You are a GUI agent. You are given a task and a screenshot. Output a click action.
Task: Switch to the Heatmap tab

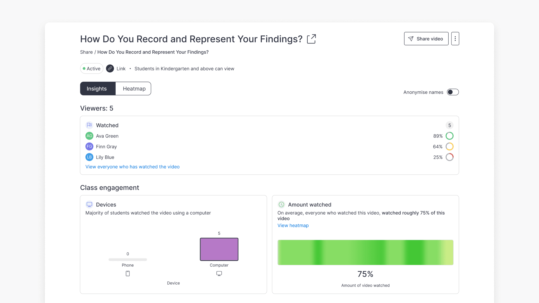(x=134, y=88)
